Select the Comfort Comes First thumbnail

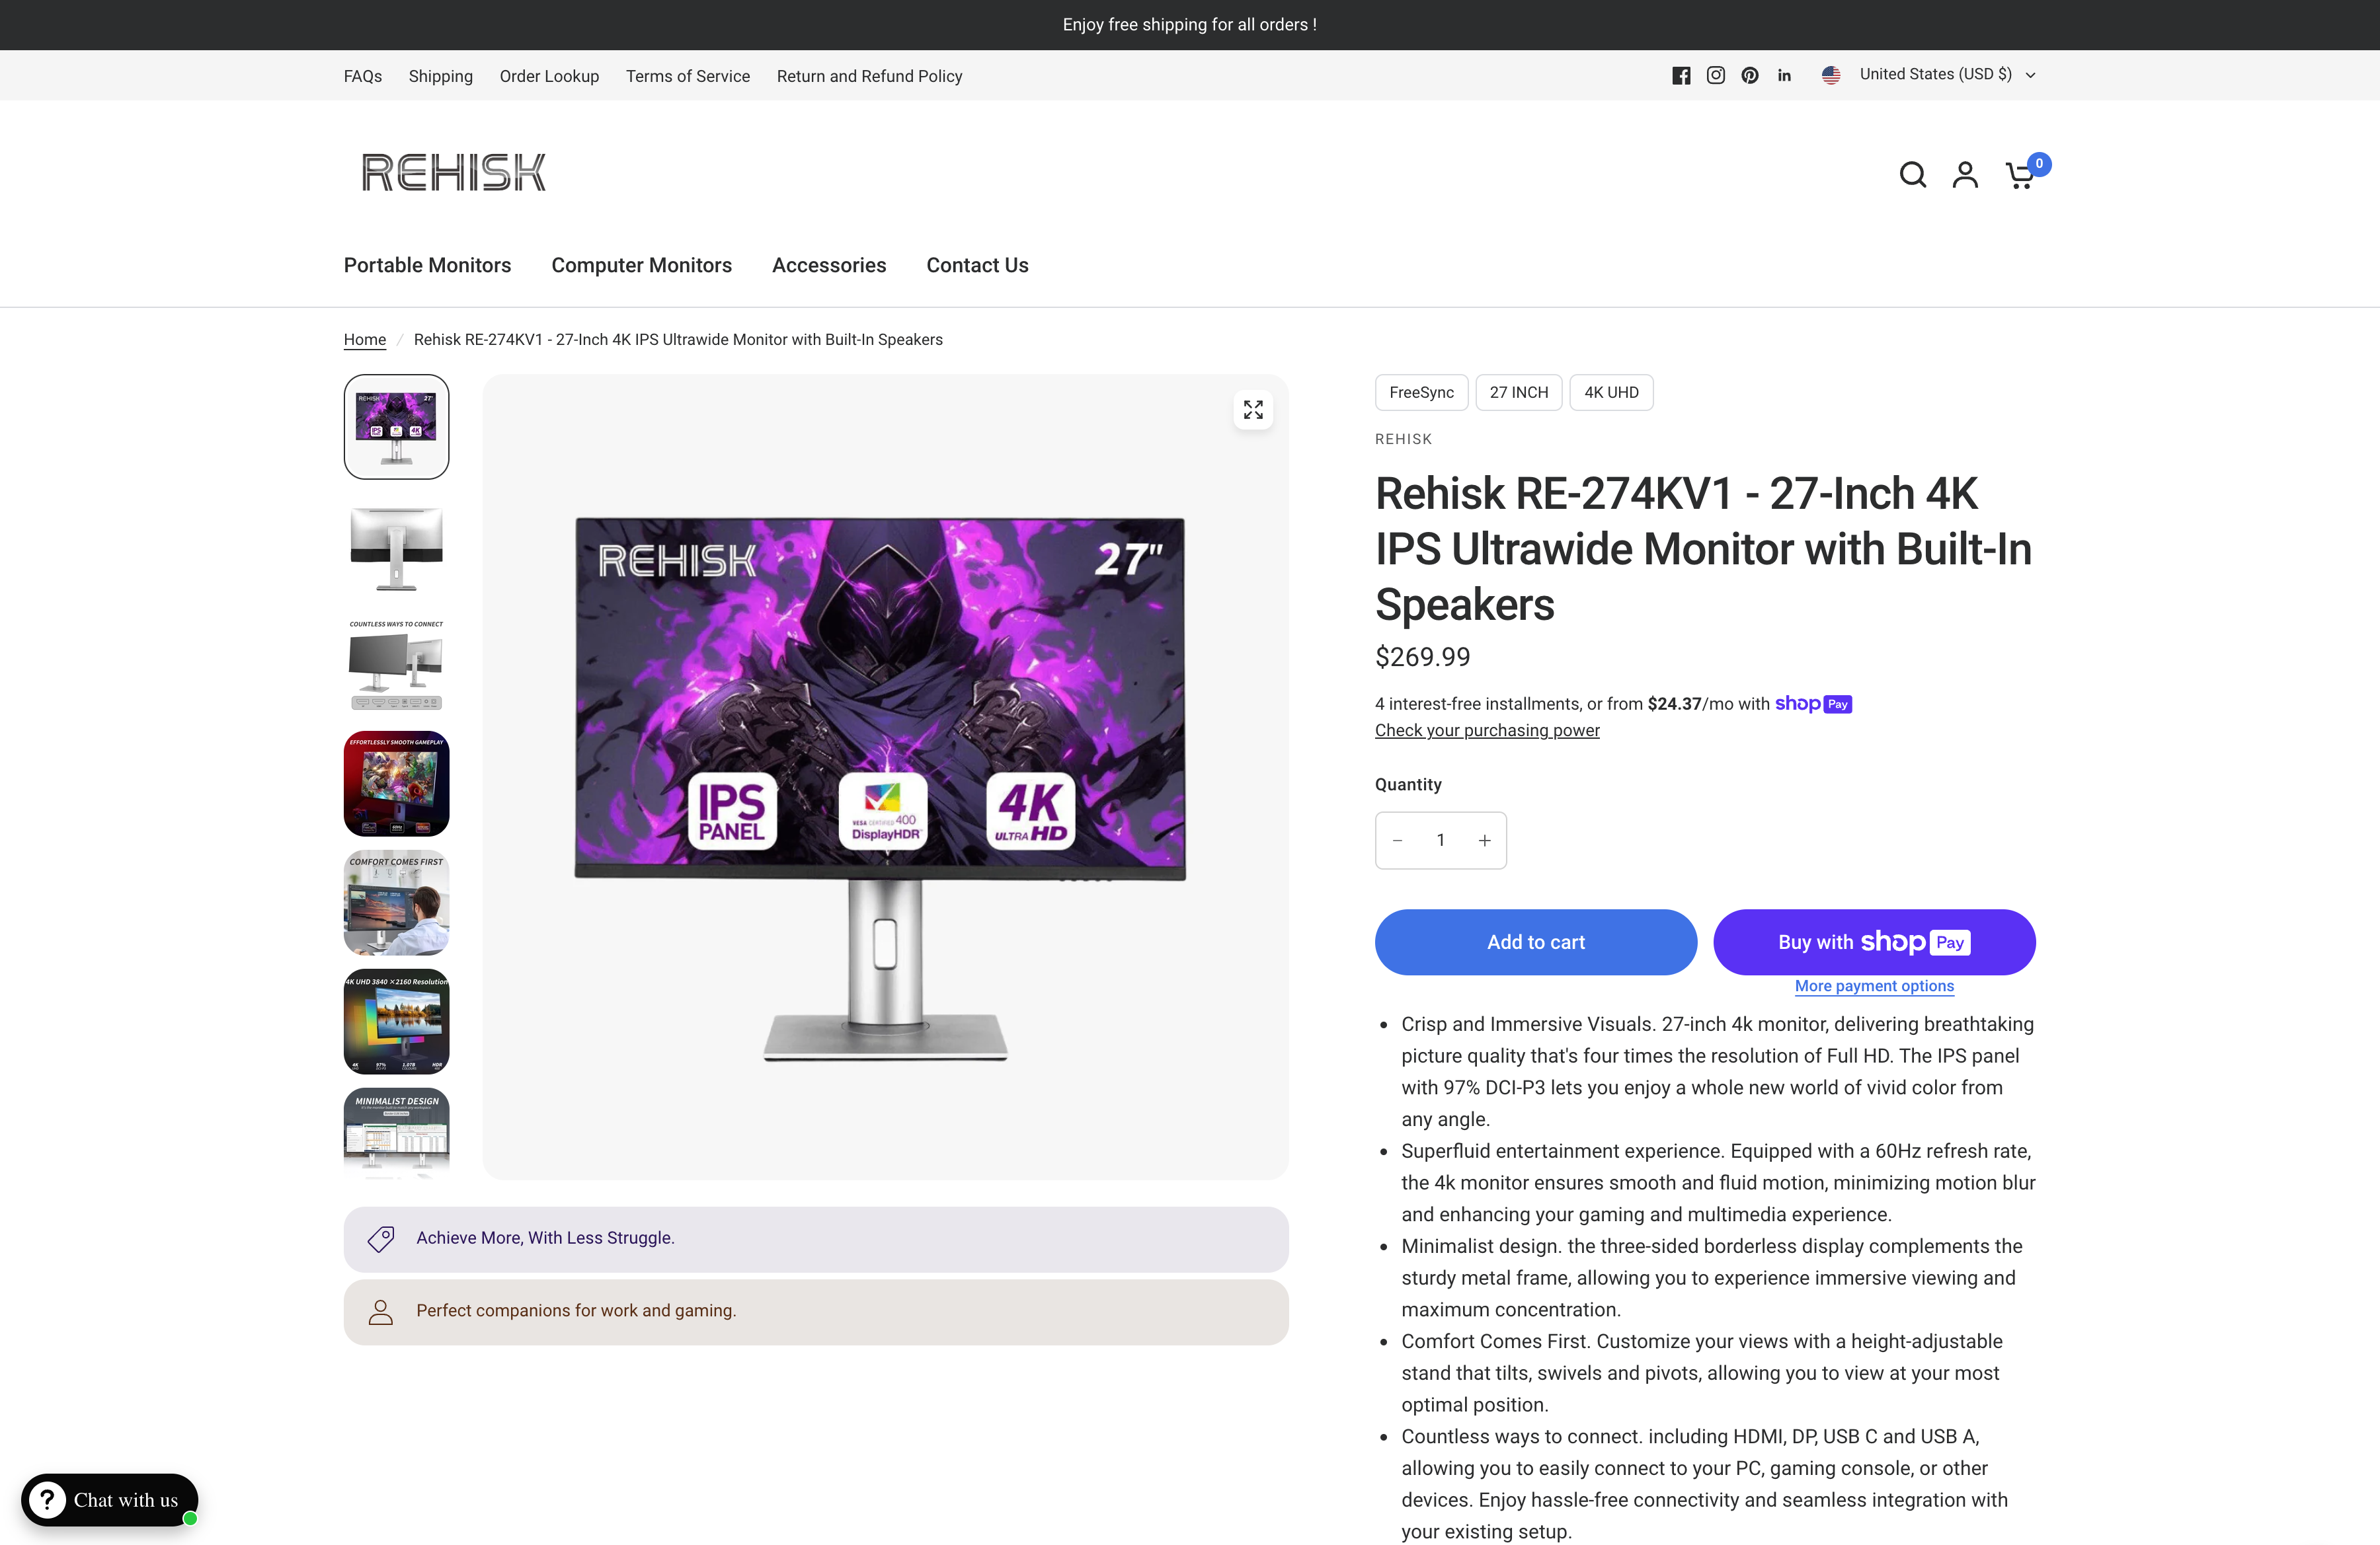pos(396,901)
